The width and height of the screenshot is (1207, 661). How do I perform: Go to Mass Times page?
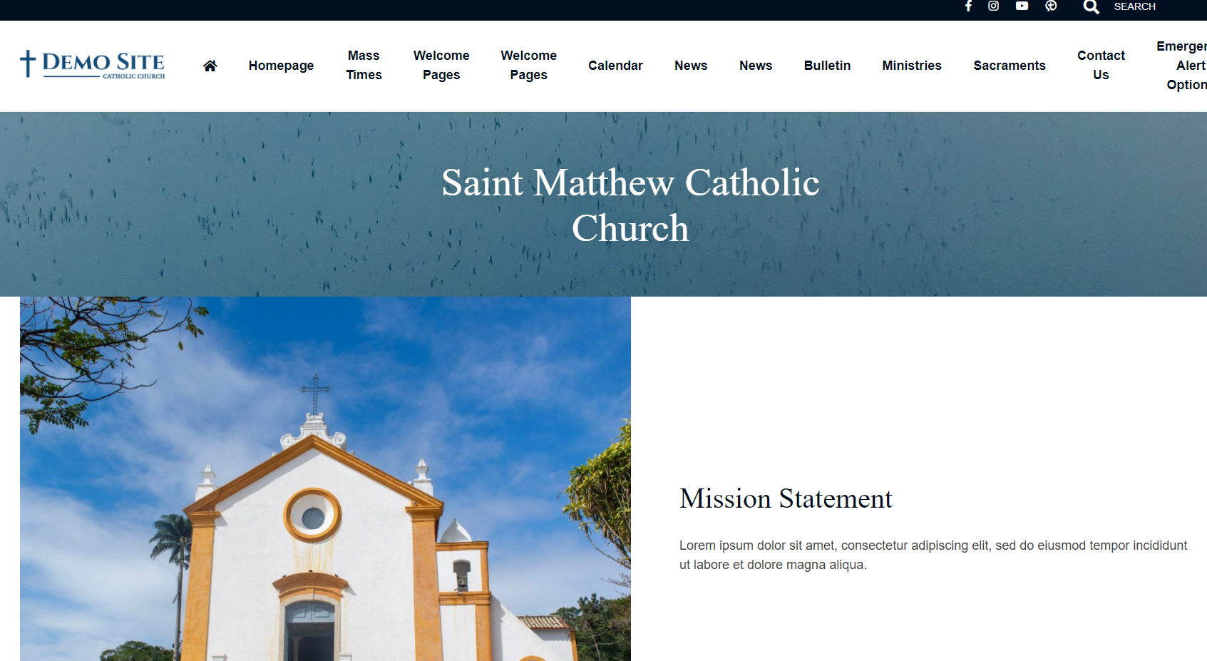pos(364,65)
